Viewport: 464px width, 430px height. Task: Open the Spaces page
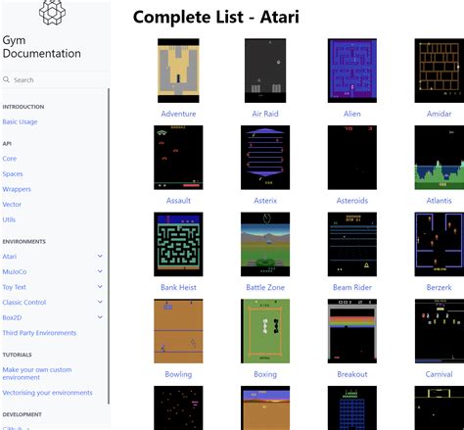[13, 173]
